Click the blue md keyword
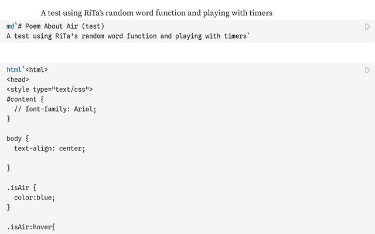This screenshot has width=375, height=234. [11, 26]
